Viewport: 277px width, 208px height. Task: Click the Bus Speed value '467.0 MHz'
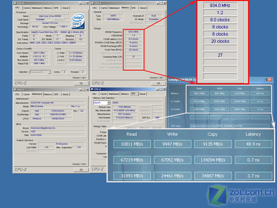click(x=39, y=60)
